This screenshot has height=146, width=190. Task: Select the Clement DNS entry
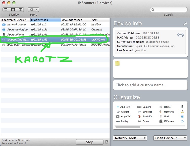[97, 29]
